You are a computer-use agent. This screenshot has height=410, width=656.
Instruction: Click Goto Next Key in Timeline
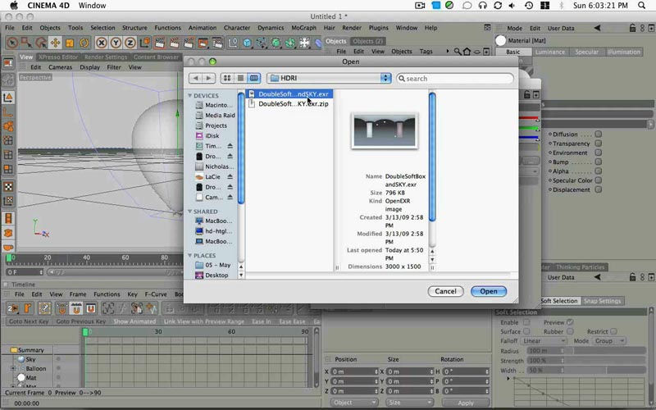pyautogui.click(x=29, y=321)
